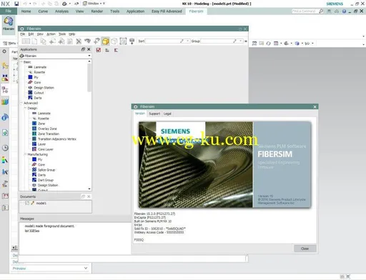Screen dimensions: 366x280
Task: Select Cutout under Basic
Action: tap(39, 93)
